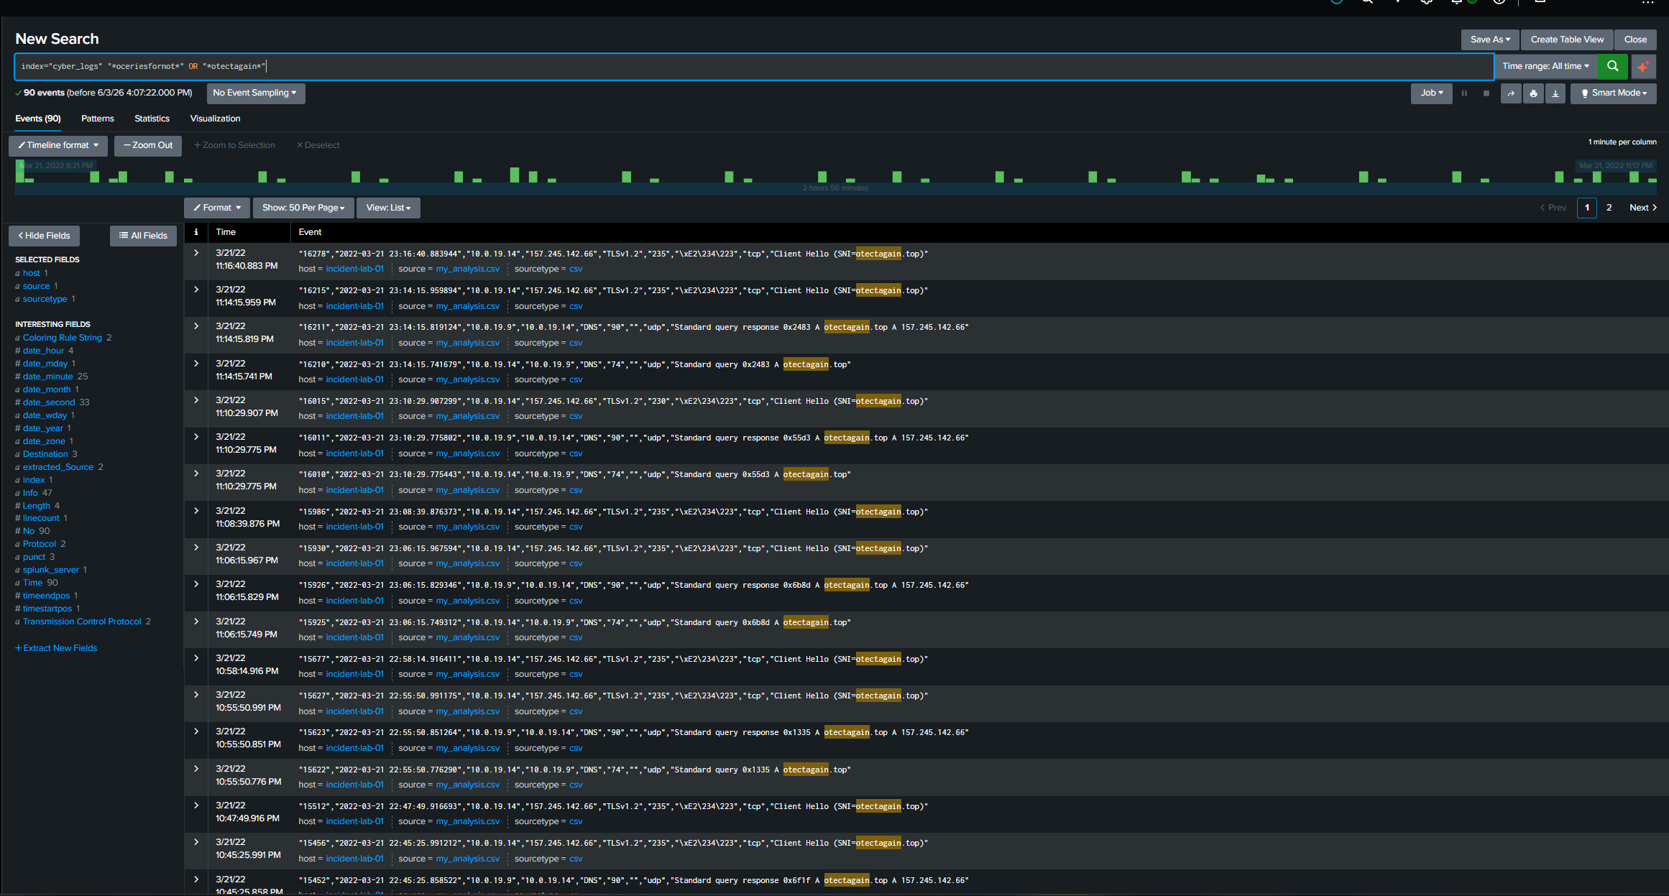Click All Fields button
The image size is (1669, 896).
click(143, 236)
